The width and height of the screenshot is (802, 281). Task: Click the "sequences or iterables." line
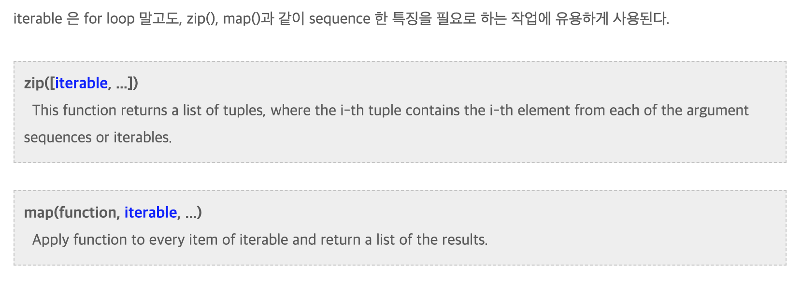point(98,137)
